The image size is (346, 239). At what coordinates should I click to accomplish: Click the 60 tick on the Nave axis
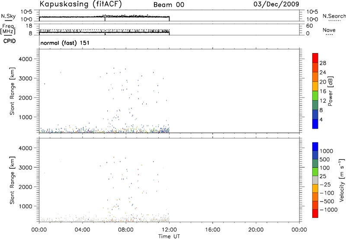[310, 26]
